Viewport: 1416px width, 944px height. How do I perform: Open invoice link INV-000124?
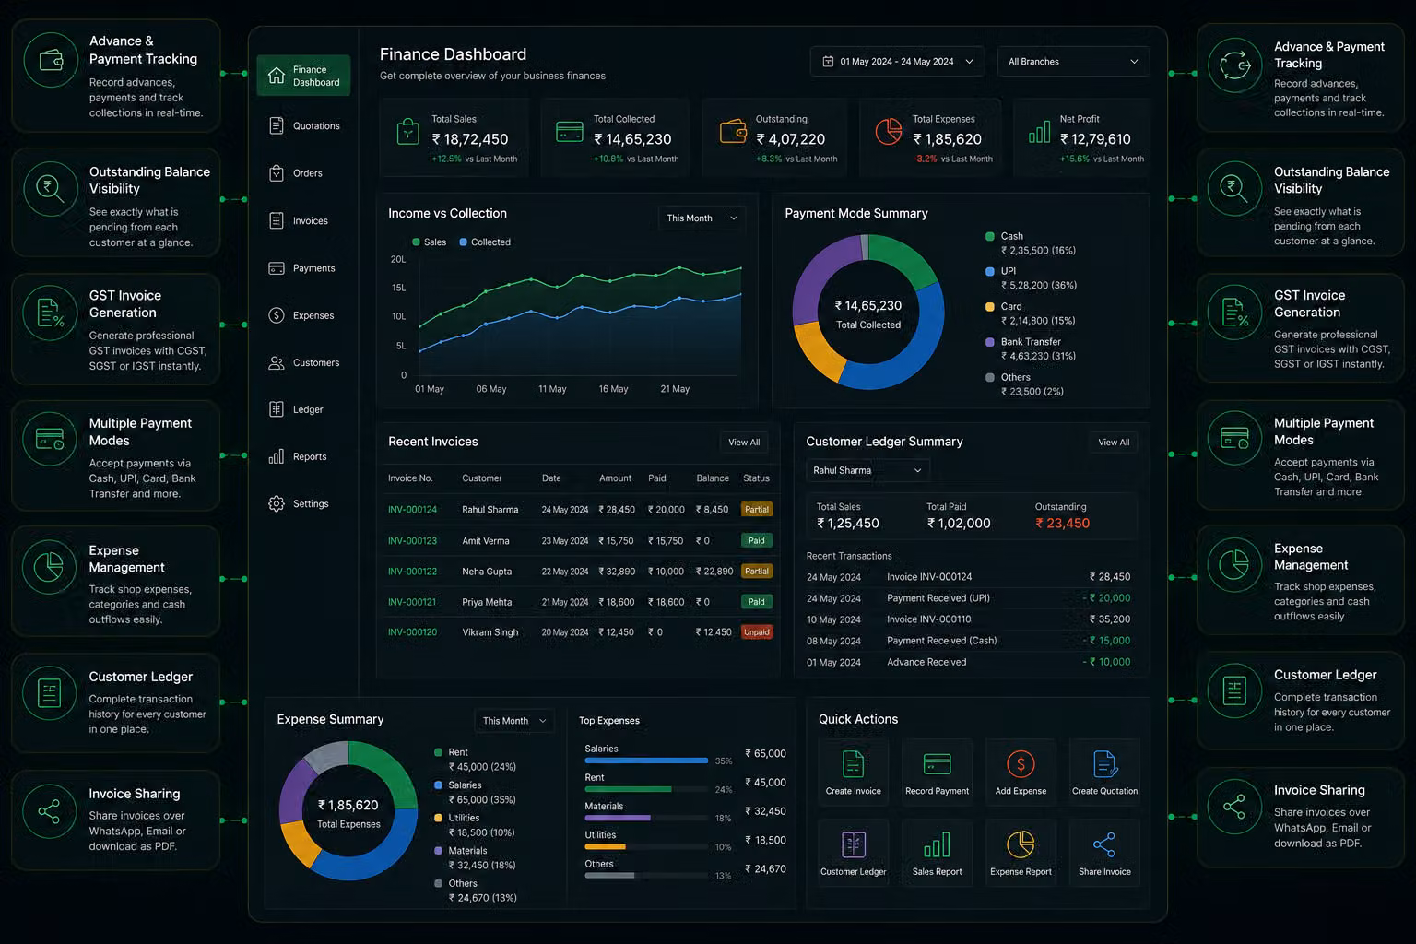click(412, 510)
